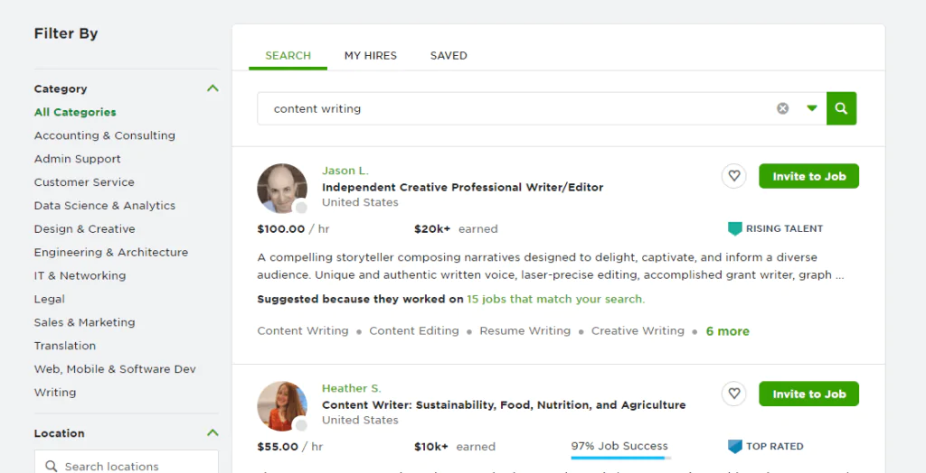The width and height of the screenshot is (926, 473).
Task: Collapse the Location filter section
Action: coord(213,433)
